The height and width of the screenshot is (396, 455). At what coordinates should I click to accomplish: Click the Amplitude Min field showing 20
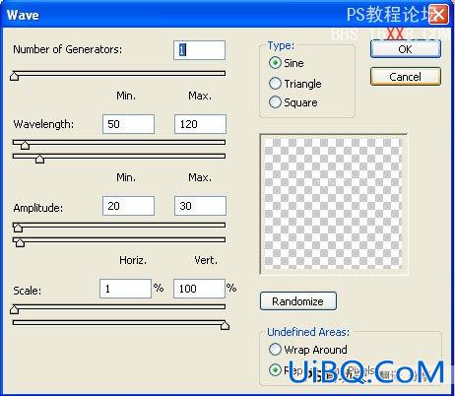click(x=128, y=206)
